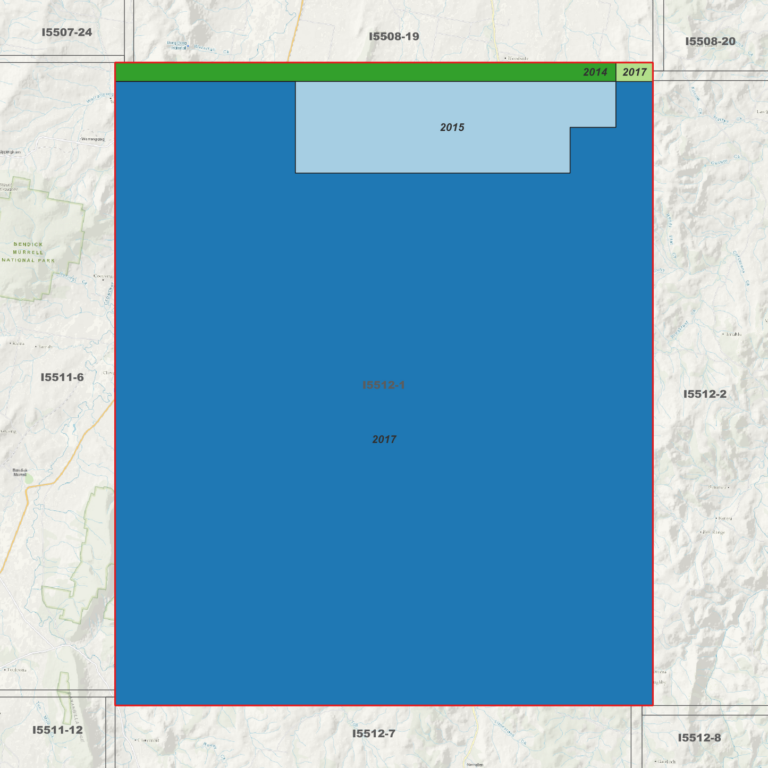
Task: Click the Warrangong place label
Action: point(93,139)
